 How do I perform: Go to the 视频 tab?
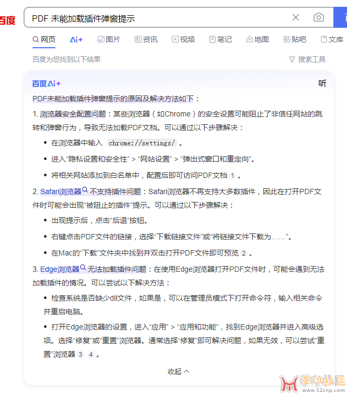[183, 39]
